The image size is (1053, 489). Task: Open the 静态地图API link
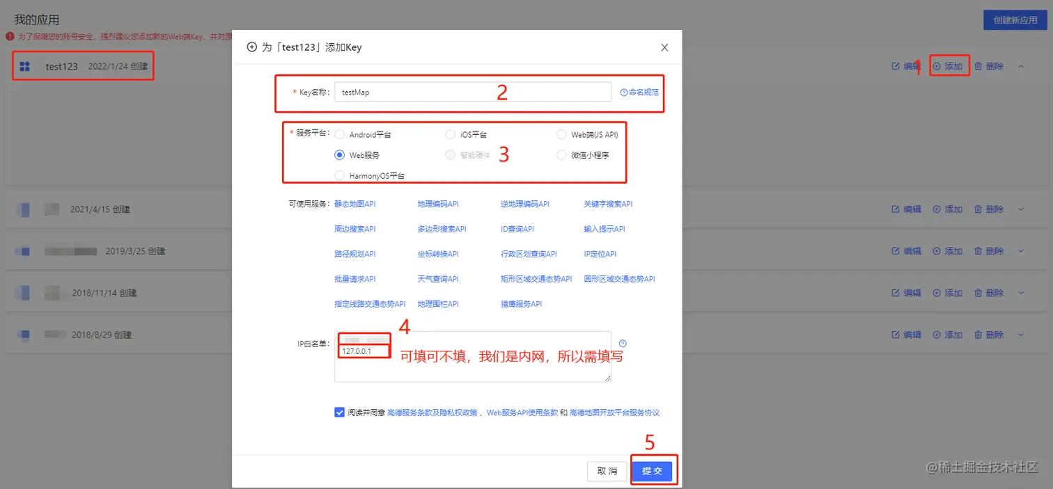(x=355, y=204)
